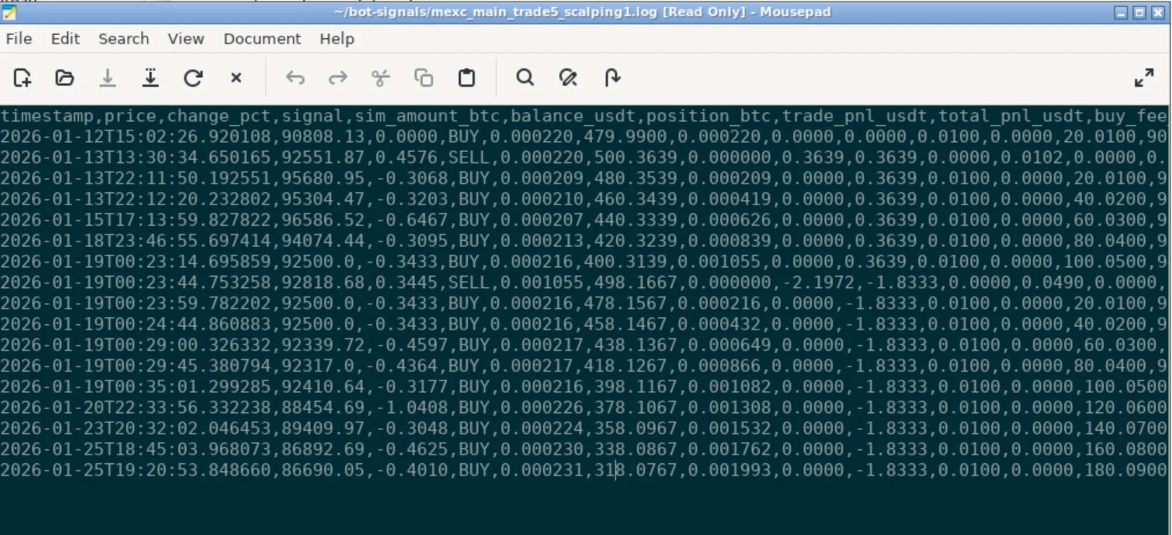This screenshot has height=535, width=1172.
Task: Click the Mousepad app icon in title bar
Action: point(9,12)
